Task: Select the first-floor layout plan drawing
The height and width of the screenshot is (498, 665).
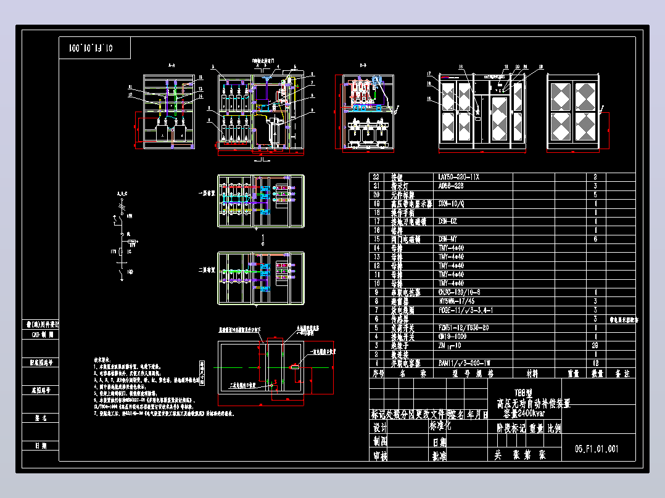Action: tap(261, 202)
